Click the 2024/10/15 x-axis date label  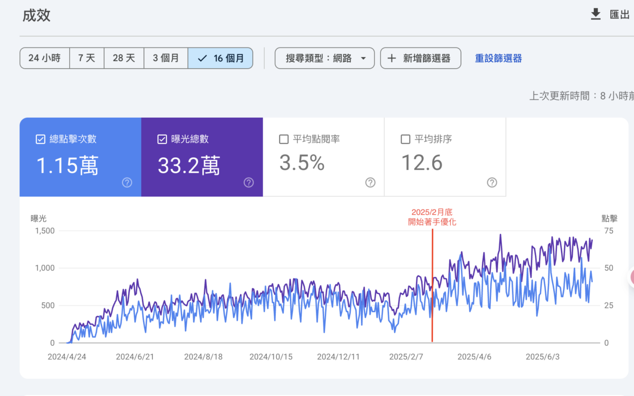(x=271, y=357)
